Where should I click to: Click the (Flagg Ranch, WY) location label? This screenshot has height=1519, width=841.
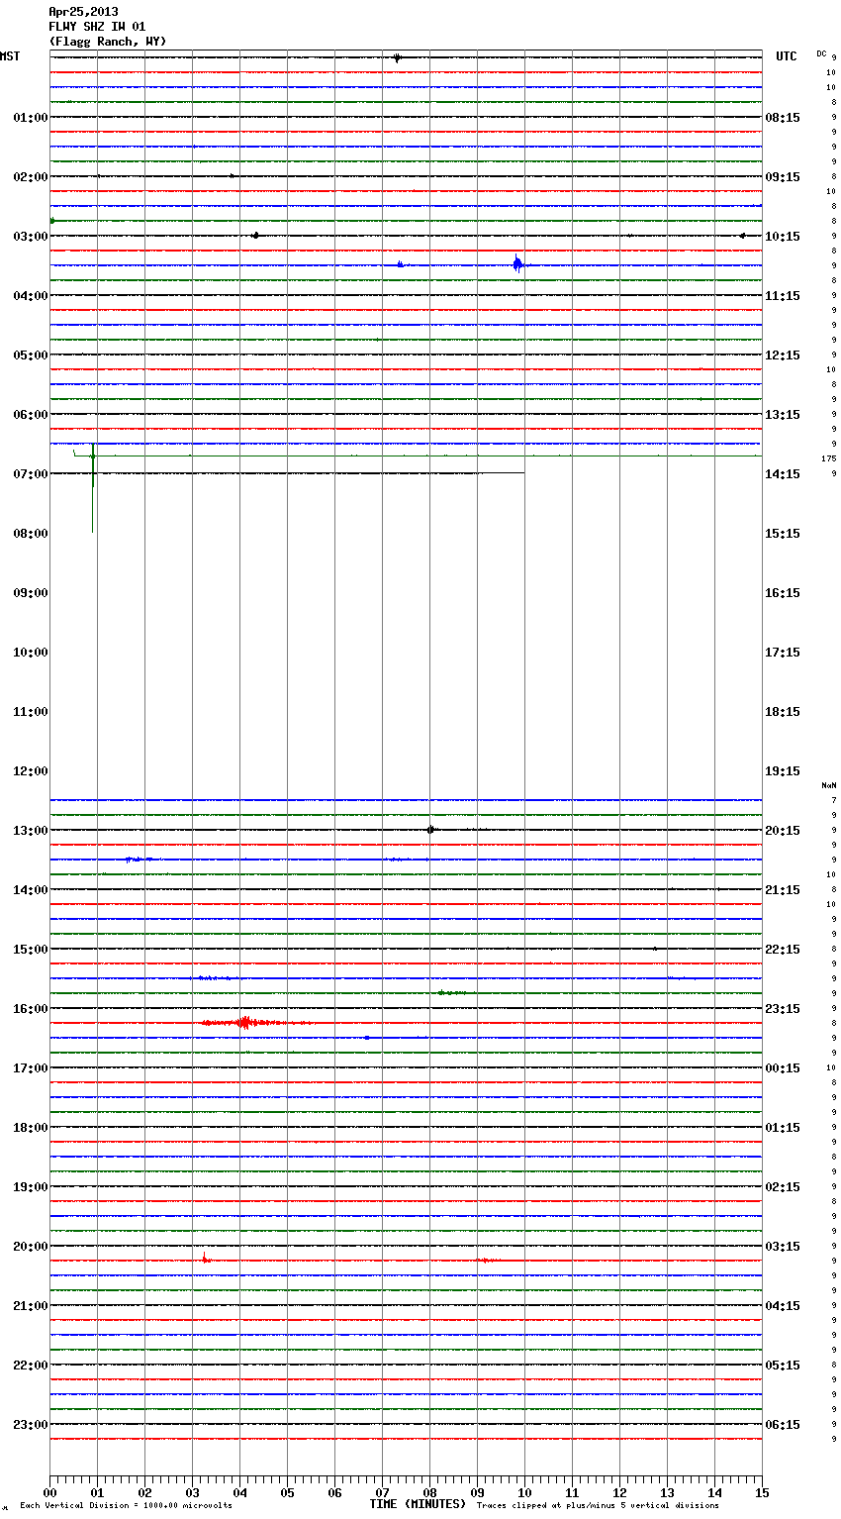tap(108, 42)
